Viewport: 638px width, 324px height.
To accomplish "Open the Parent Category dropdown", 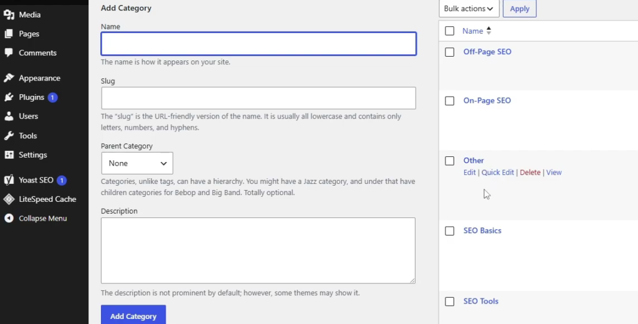I will pos(137,163).
